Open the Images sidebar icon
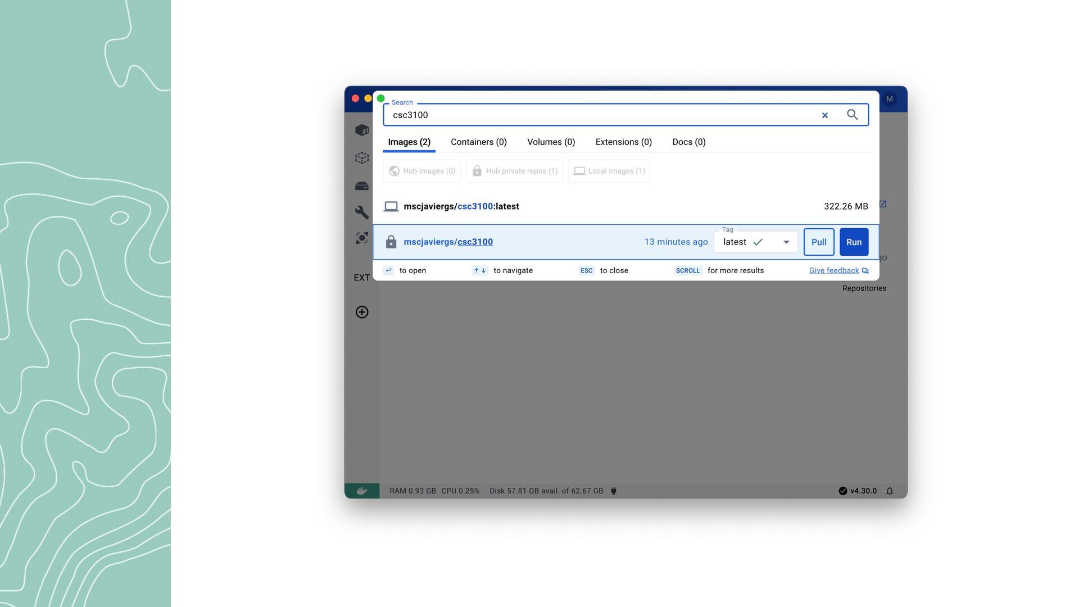Screen dimensions: 1079x607 click(x=362, y=158)
